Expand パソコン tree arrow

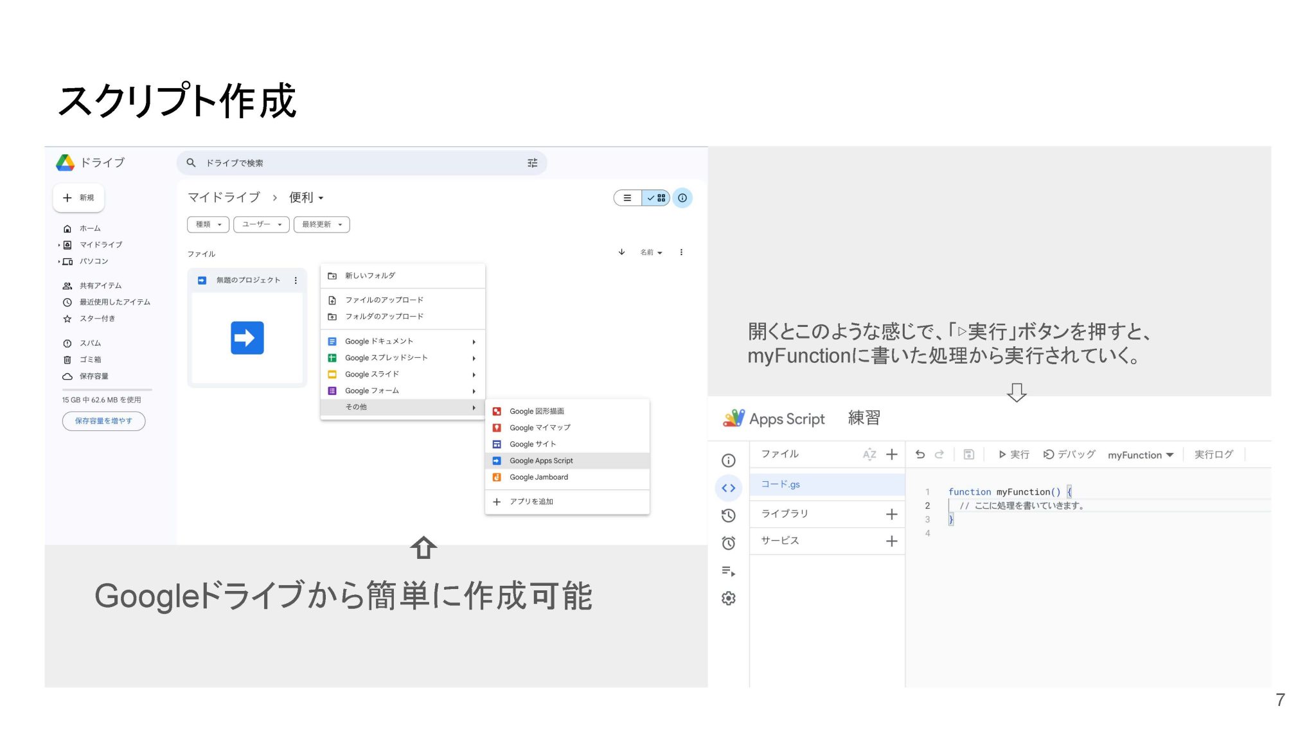click(x=59, y=261)
